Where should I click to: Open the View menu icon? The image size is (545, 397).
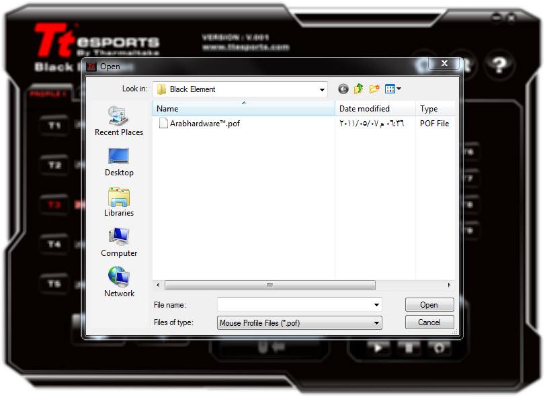click(393, 89)
